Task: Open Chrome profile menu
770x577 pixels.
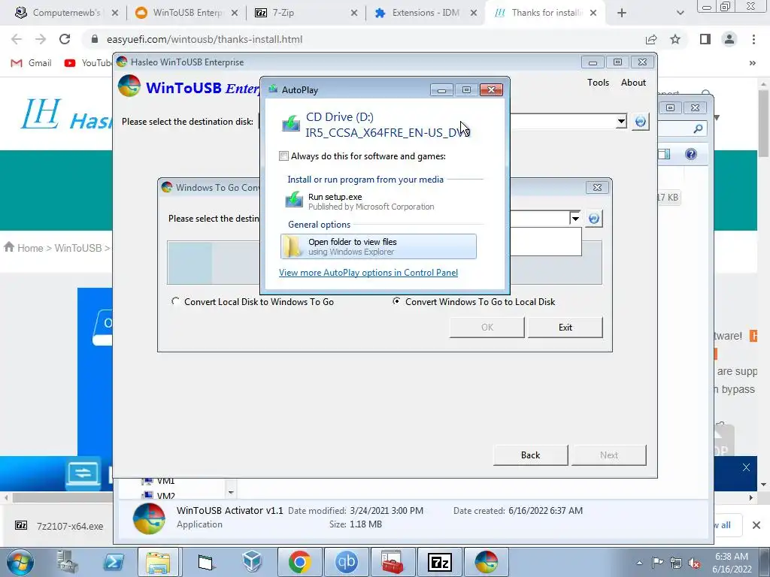Action: 729,39
